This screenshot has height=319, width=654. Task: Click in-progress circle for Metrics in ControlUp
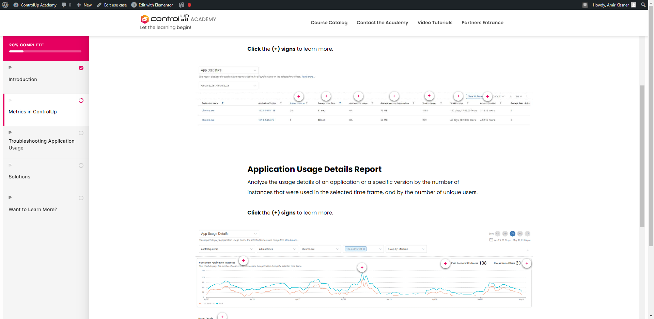click(81, 100)
